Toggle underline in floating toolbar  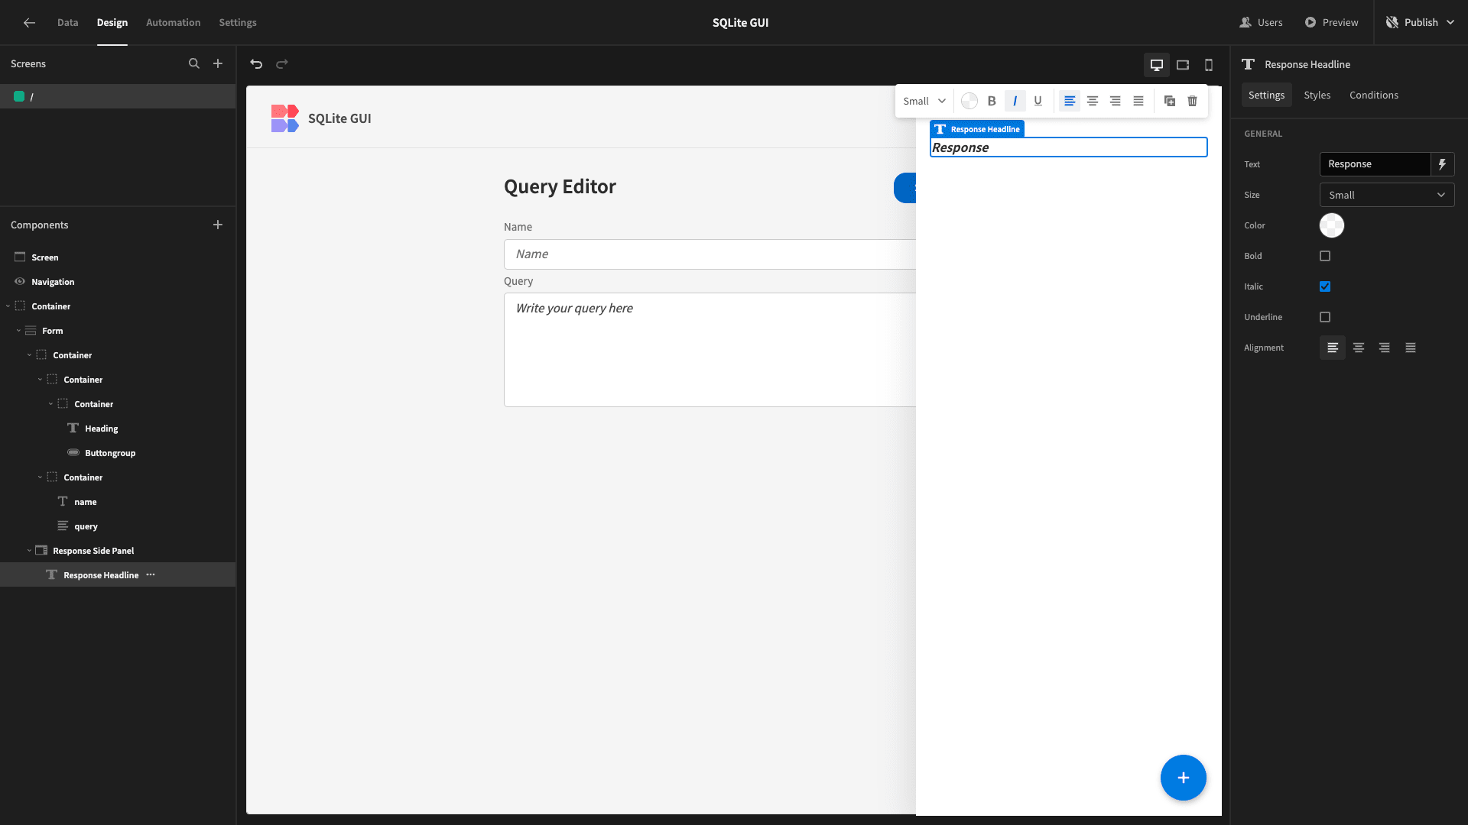tap(1038, 101)
